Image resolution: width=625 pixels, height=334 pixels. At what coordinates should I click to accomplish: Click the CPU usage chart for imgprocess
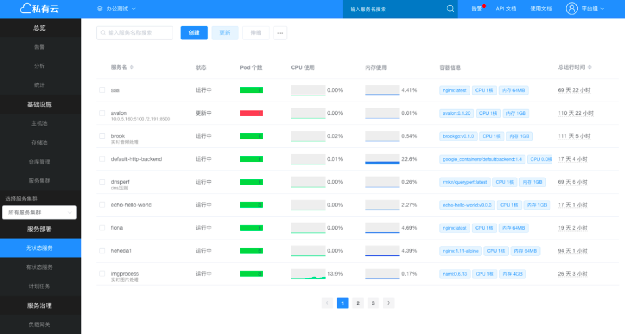click(308, 274)
